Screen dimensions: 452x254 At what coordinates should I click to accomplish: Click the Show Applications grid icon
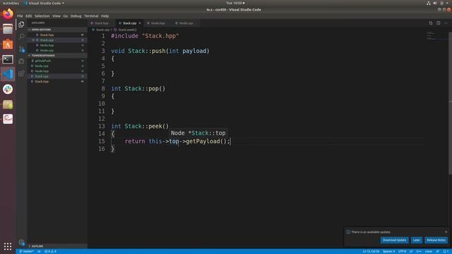[8, 246]
